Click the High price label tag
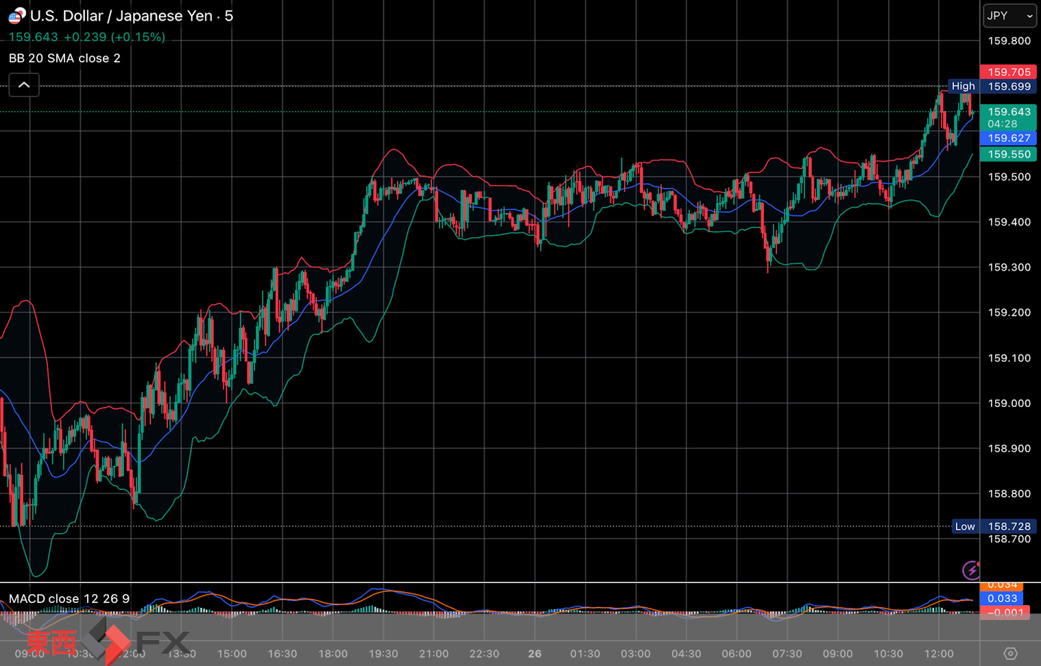Viewport: 1041px width, 666px height. tap(963, 86)
